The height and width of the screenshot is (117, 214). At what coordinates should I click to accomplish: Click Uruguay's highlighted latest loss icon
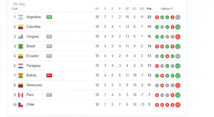pyautogui.click(x=178, y=37)
